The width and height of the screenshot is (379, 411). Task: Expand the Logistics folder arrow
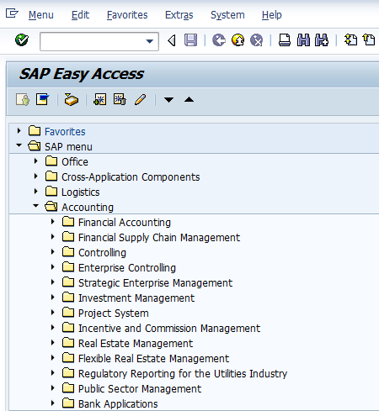tap(35, 192)
